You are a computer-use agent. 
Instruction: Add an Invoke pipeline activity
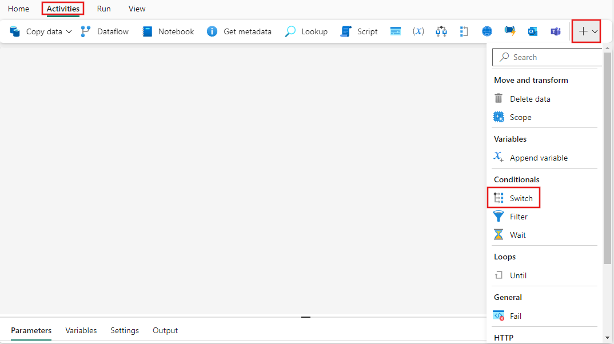tap(441, 31)
